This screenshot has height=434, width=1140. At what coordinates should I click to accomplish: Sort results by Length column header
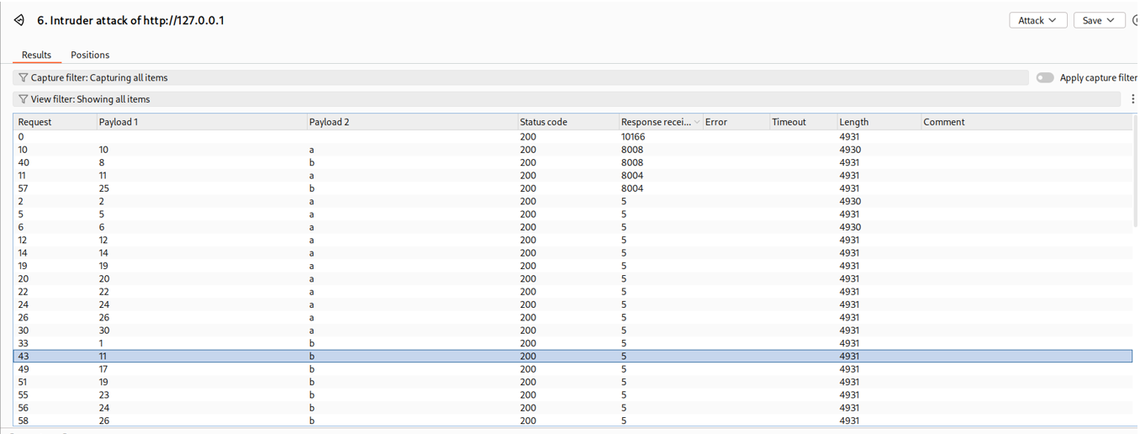[853, 122]
